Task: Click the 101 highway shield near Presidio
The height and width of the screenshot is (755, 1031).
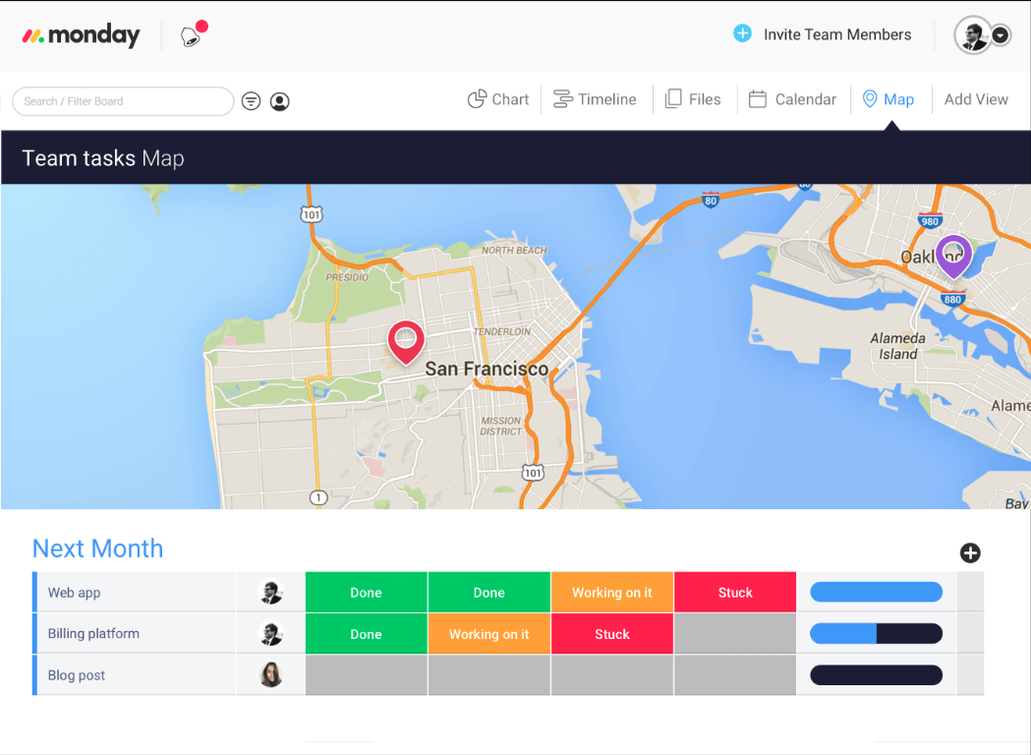Action: coord(312,214)
